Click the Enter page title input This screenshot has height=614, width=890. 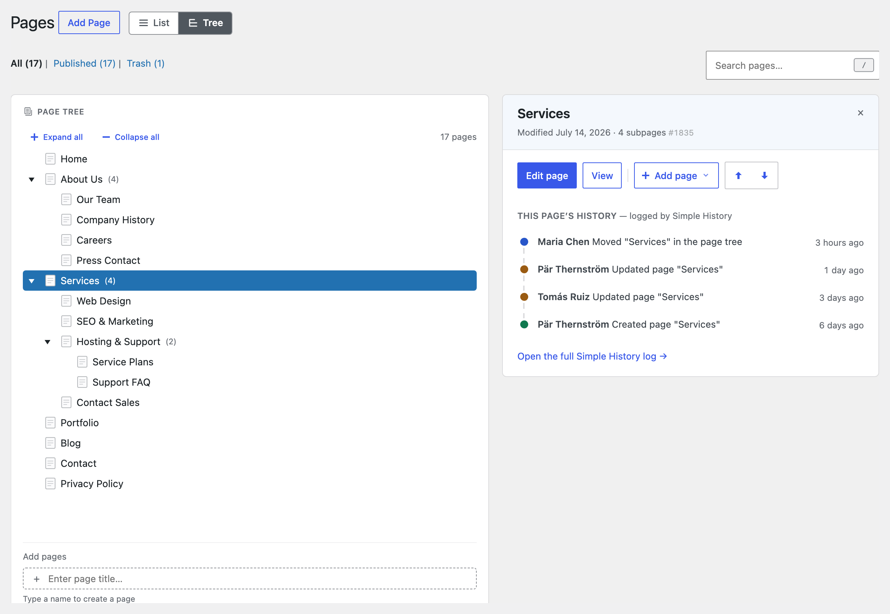[250, 578]
